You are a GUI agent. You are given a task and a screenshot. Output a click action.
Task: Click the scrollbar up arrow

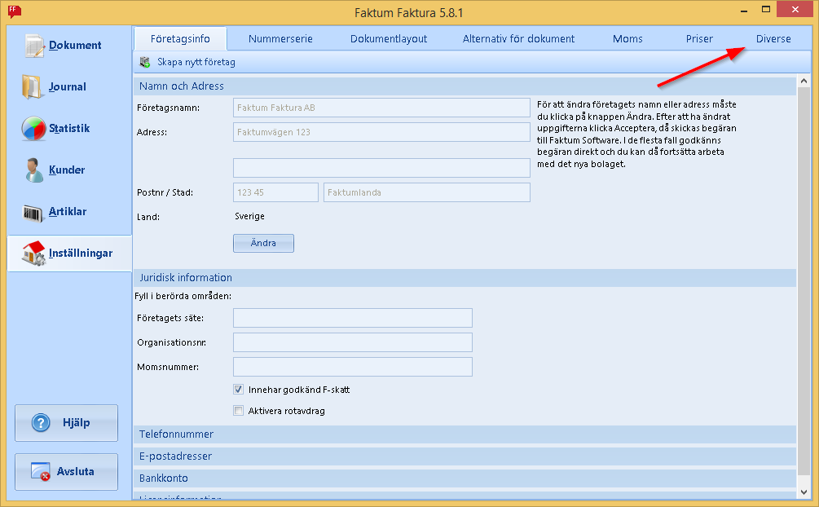(804, 82)
